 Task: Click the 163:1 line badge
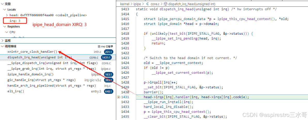click(x=109, y=75)
